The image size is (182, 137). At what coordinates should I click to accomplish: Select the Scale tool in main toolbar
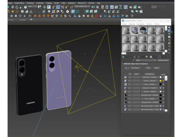(21, 7)
